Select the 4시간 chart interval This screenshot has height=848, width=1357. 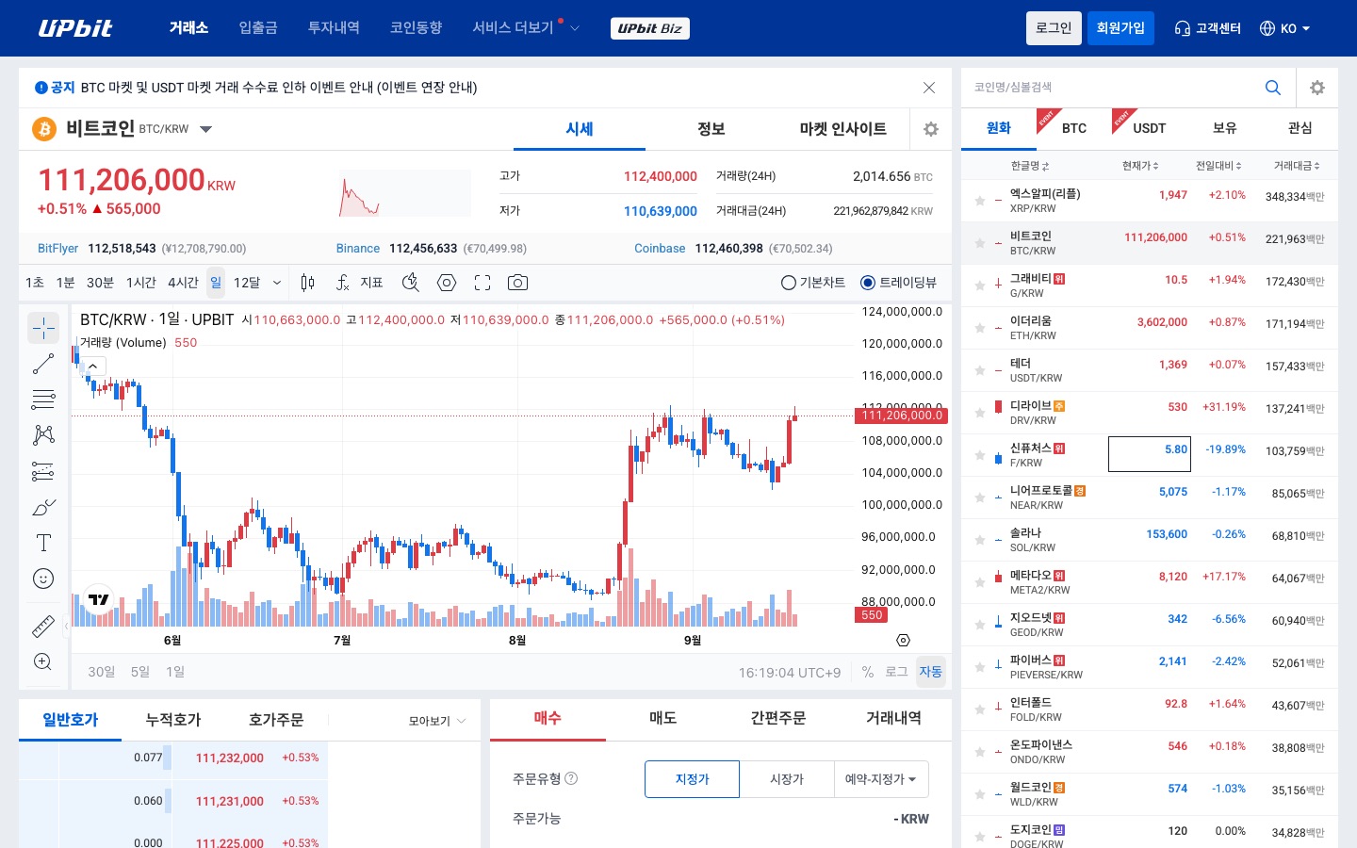pyautogui.click(x=183, y=283)
